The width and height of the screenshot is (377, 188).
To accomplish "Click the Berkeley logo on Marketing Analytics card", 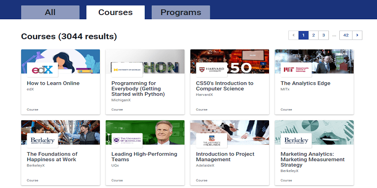I will click(x=296, y=141).
